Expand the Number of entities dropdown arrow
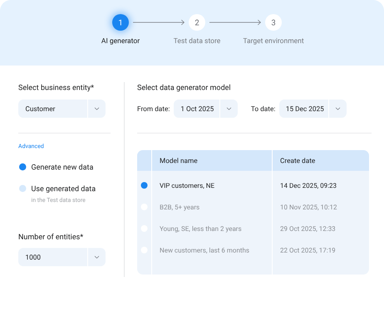This screenshot has height=311, width=384. (97, 257)
